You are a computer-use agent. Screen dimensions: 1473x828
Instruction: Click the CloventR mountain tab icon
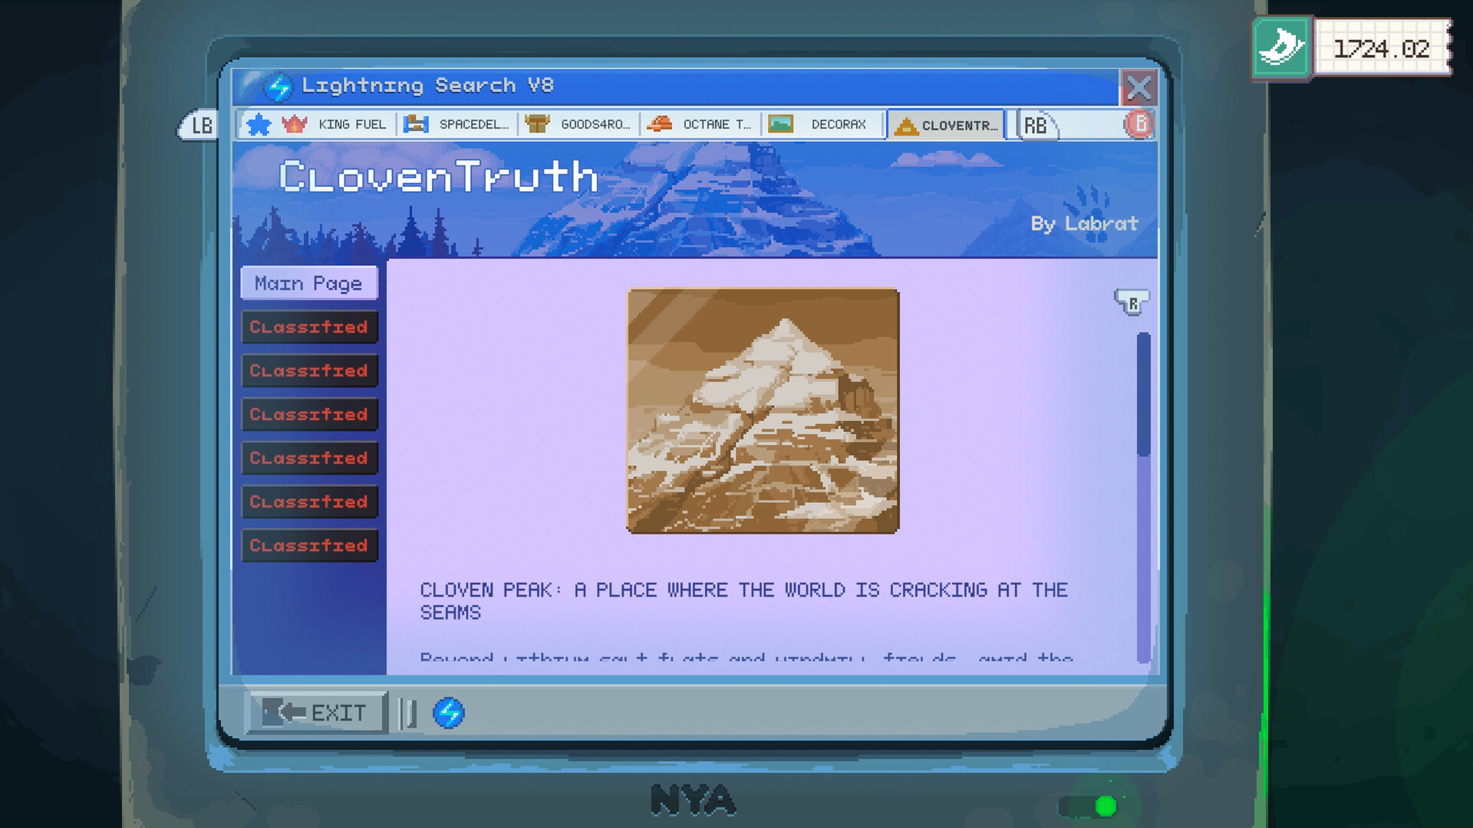coord(906,126)
